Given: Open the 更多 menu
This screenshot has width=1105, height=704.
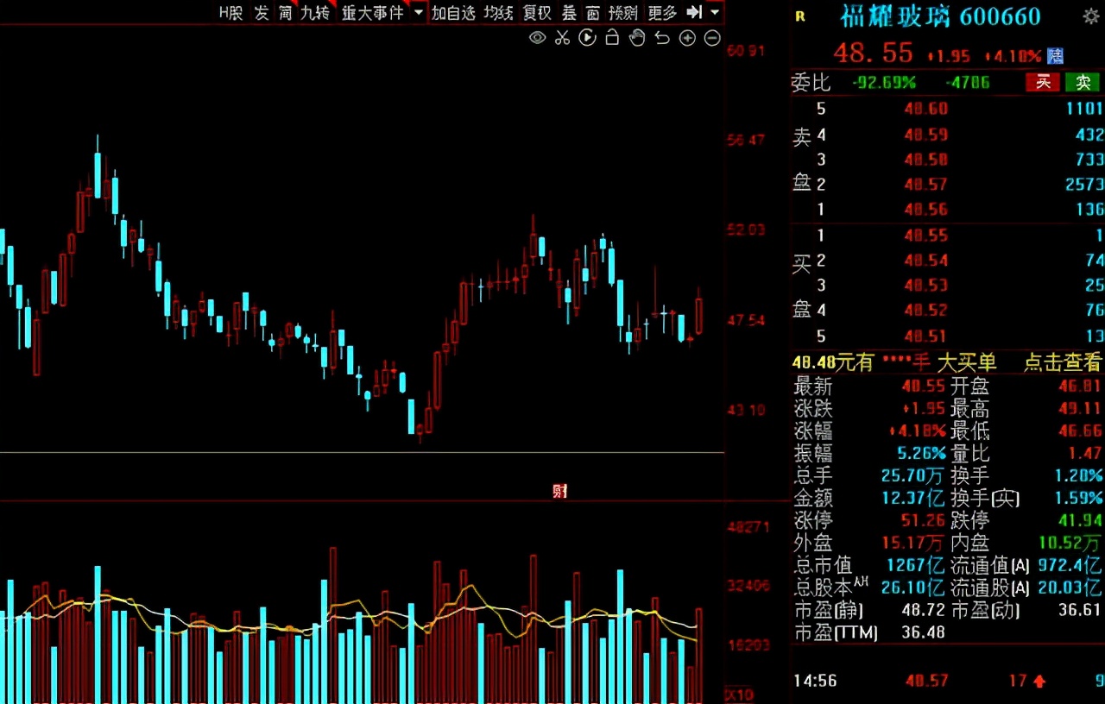Looking at the screenshot, I should pyautogui.click(x=662, y=12).
